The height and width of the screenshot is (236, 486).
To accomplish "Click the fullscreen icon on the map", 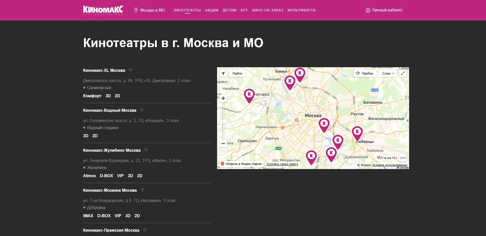I will click(x=403, y=73).
